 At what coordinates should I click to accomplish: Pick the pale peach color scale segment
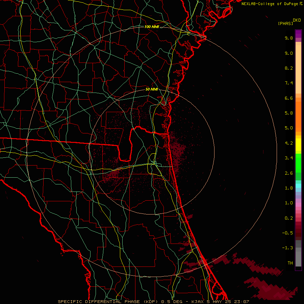click(298, 69)
